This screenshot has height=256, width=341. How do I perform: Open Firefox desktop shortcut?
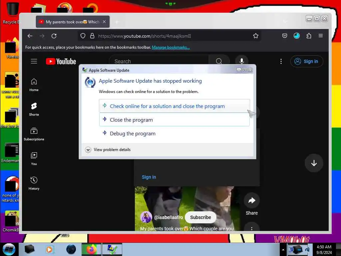(x=11, y=48)
